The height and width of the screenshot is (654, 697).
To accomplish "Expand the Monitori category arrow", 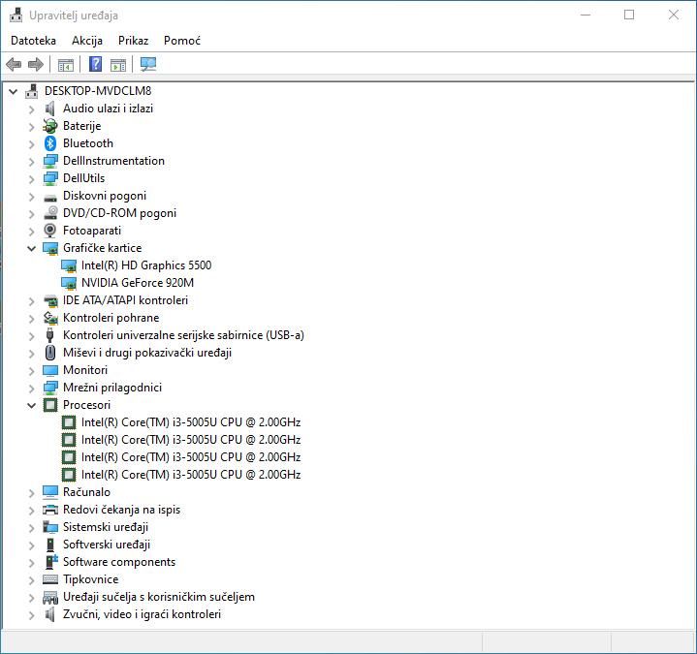I will tap(31, 370).
